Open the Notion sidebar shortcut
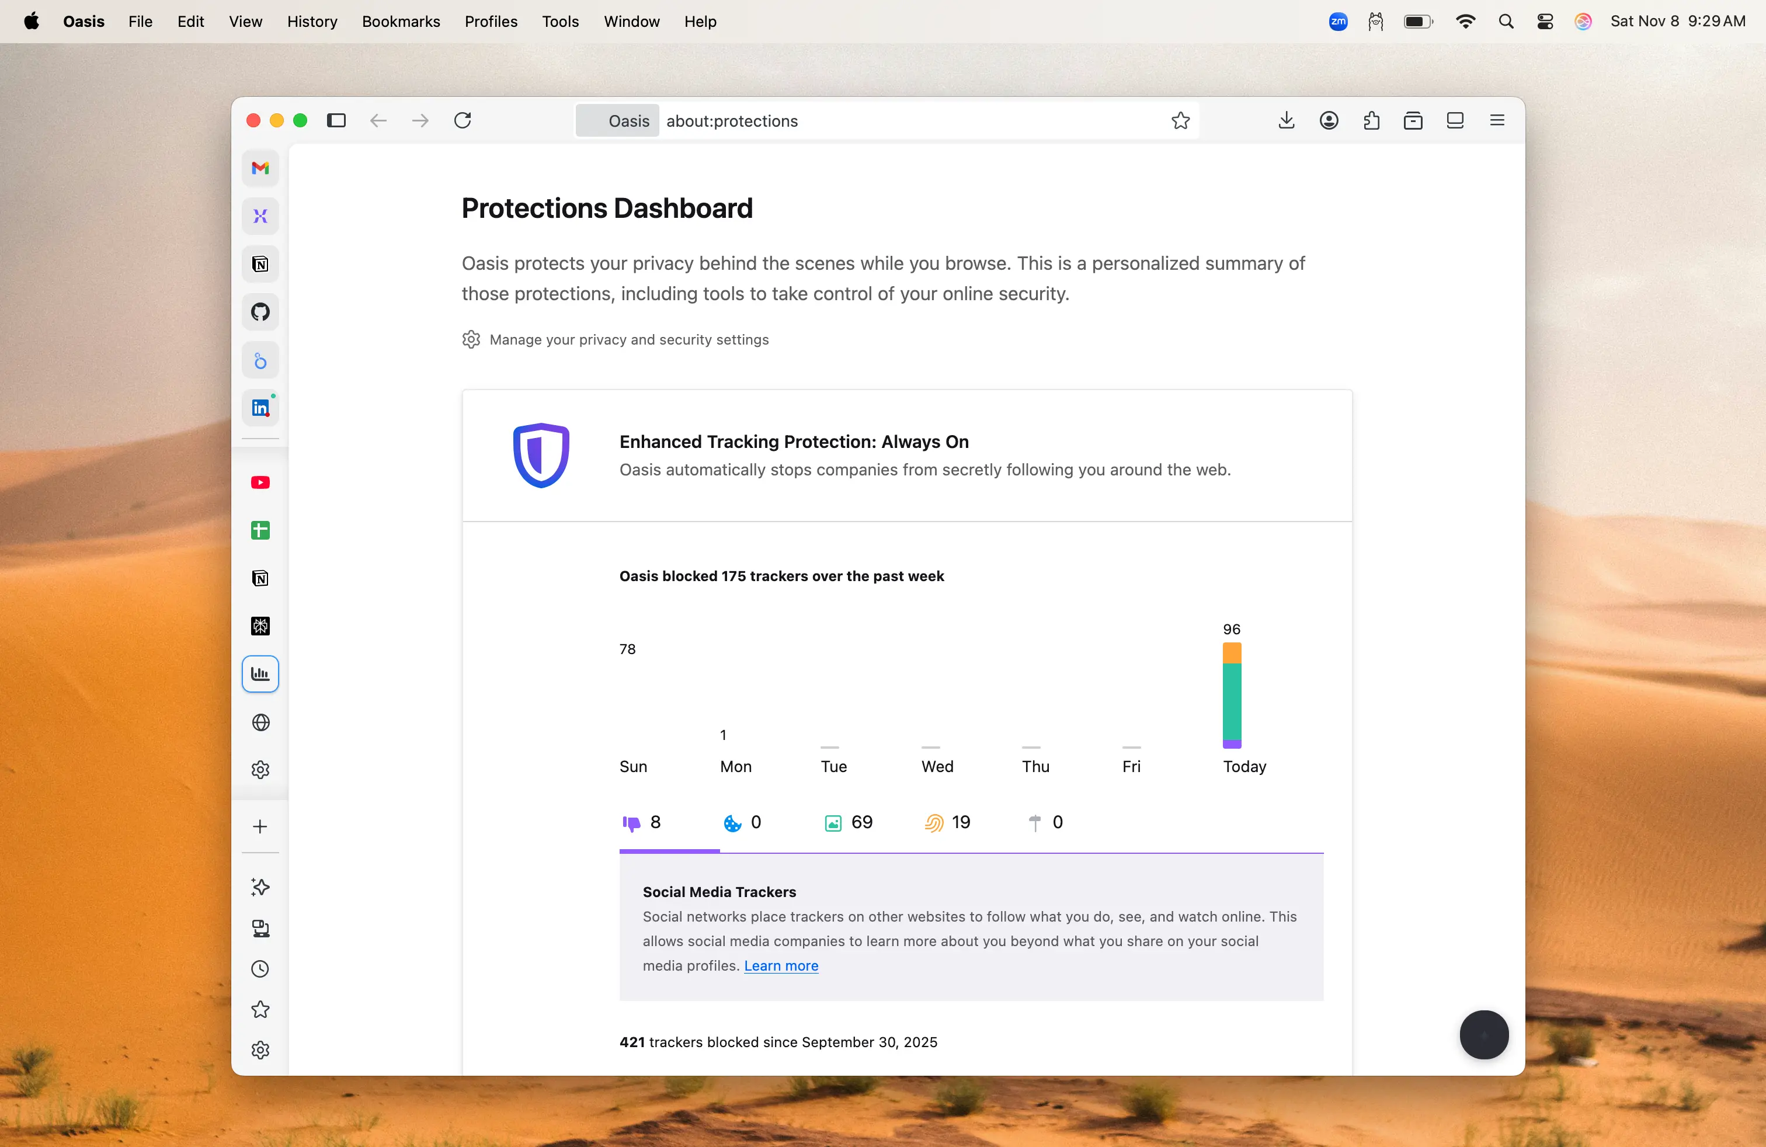The width and height of the screenshot is (1766, 1147). click(x=260, y=264)
